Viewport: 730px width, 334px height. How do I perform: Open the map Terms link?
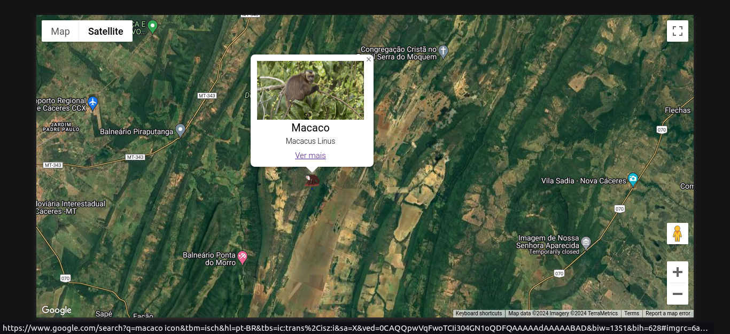point(632,314)
